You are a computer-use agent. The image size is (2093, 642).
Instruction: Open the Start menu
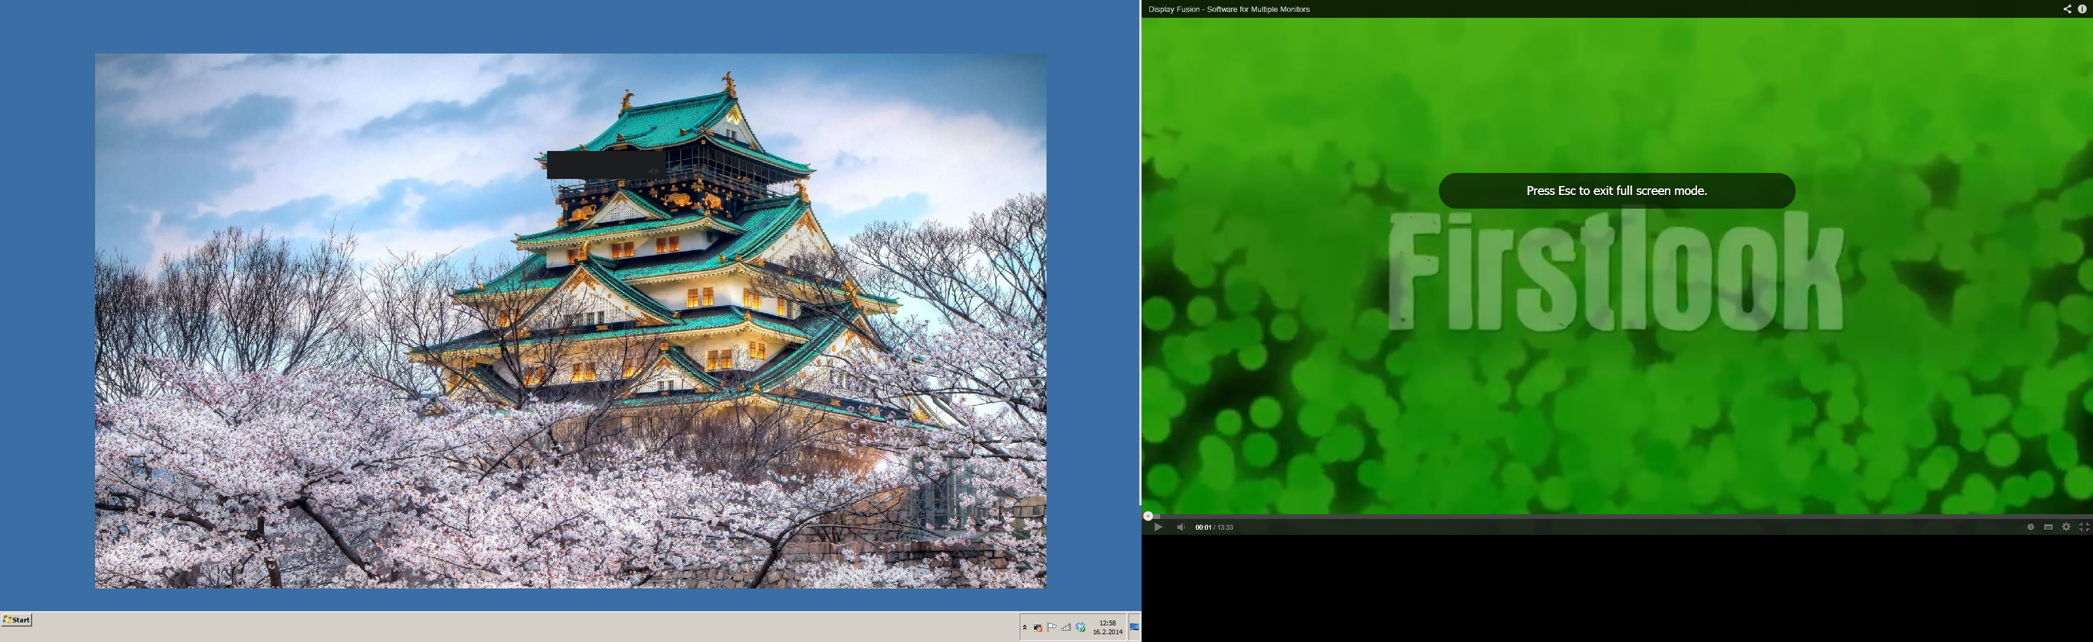[16, 620]
